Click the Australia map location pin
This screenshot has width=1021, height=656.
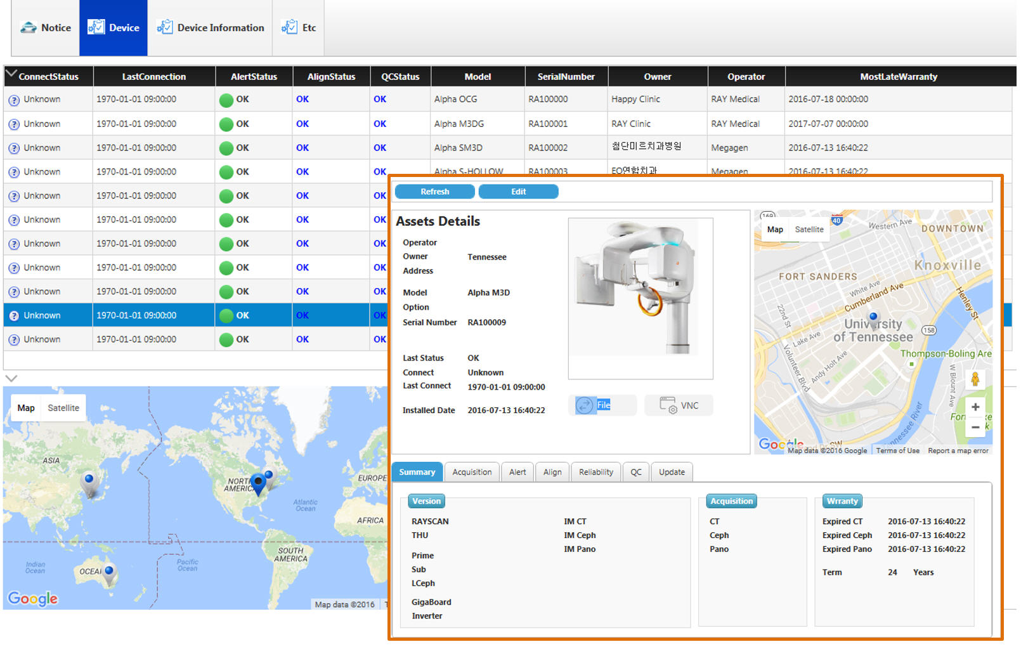tap(110, 573)
